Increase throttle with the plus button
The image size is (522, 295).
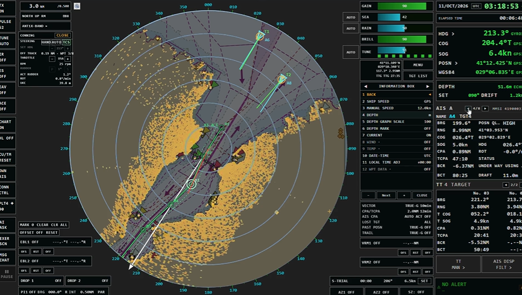[68, 59]
